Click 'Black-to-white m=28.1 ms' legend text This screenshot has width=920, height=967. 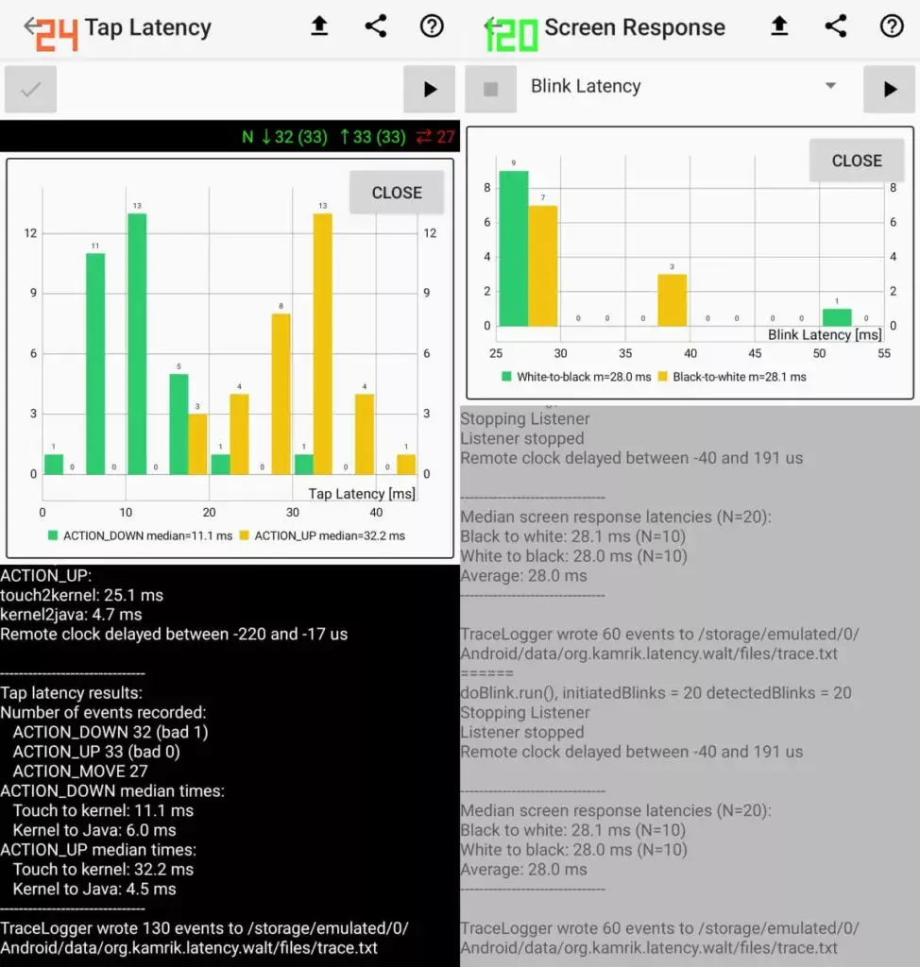coord(740,376)
